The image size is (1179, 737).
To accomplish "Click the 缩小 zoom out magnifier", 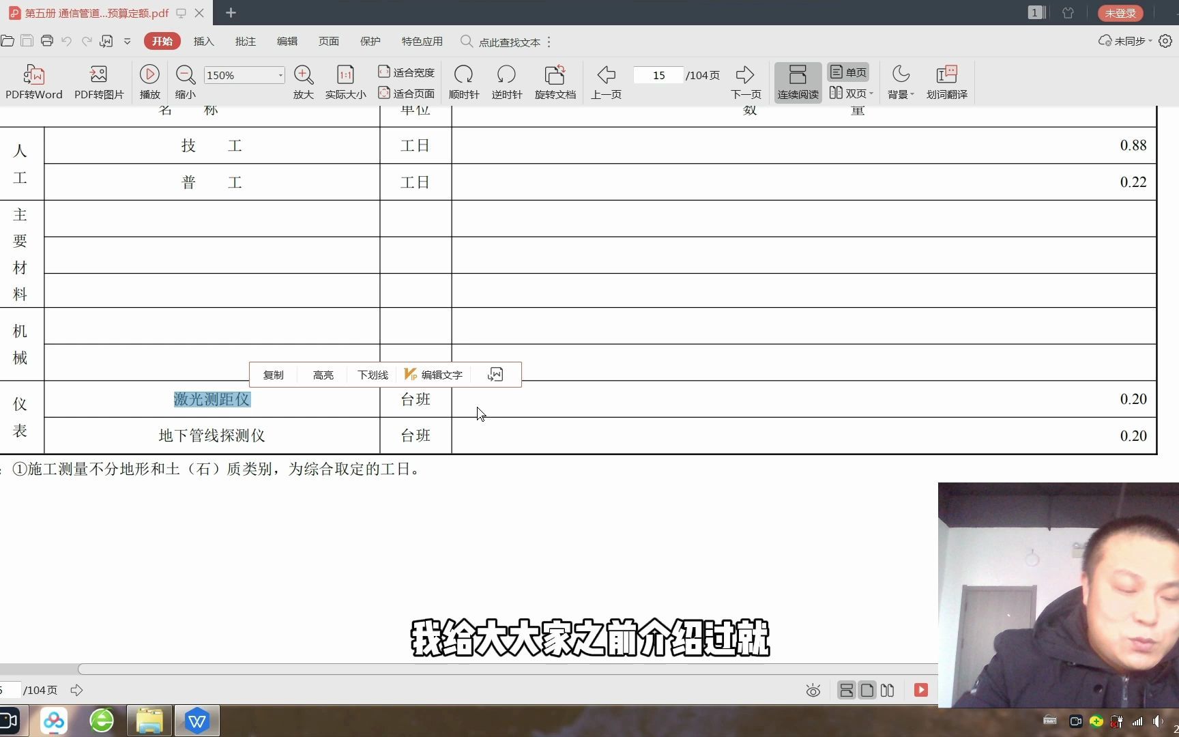I will 186,82.
